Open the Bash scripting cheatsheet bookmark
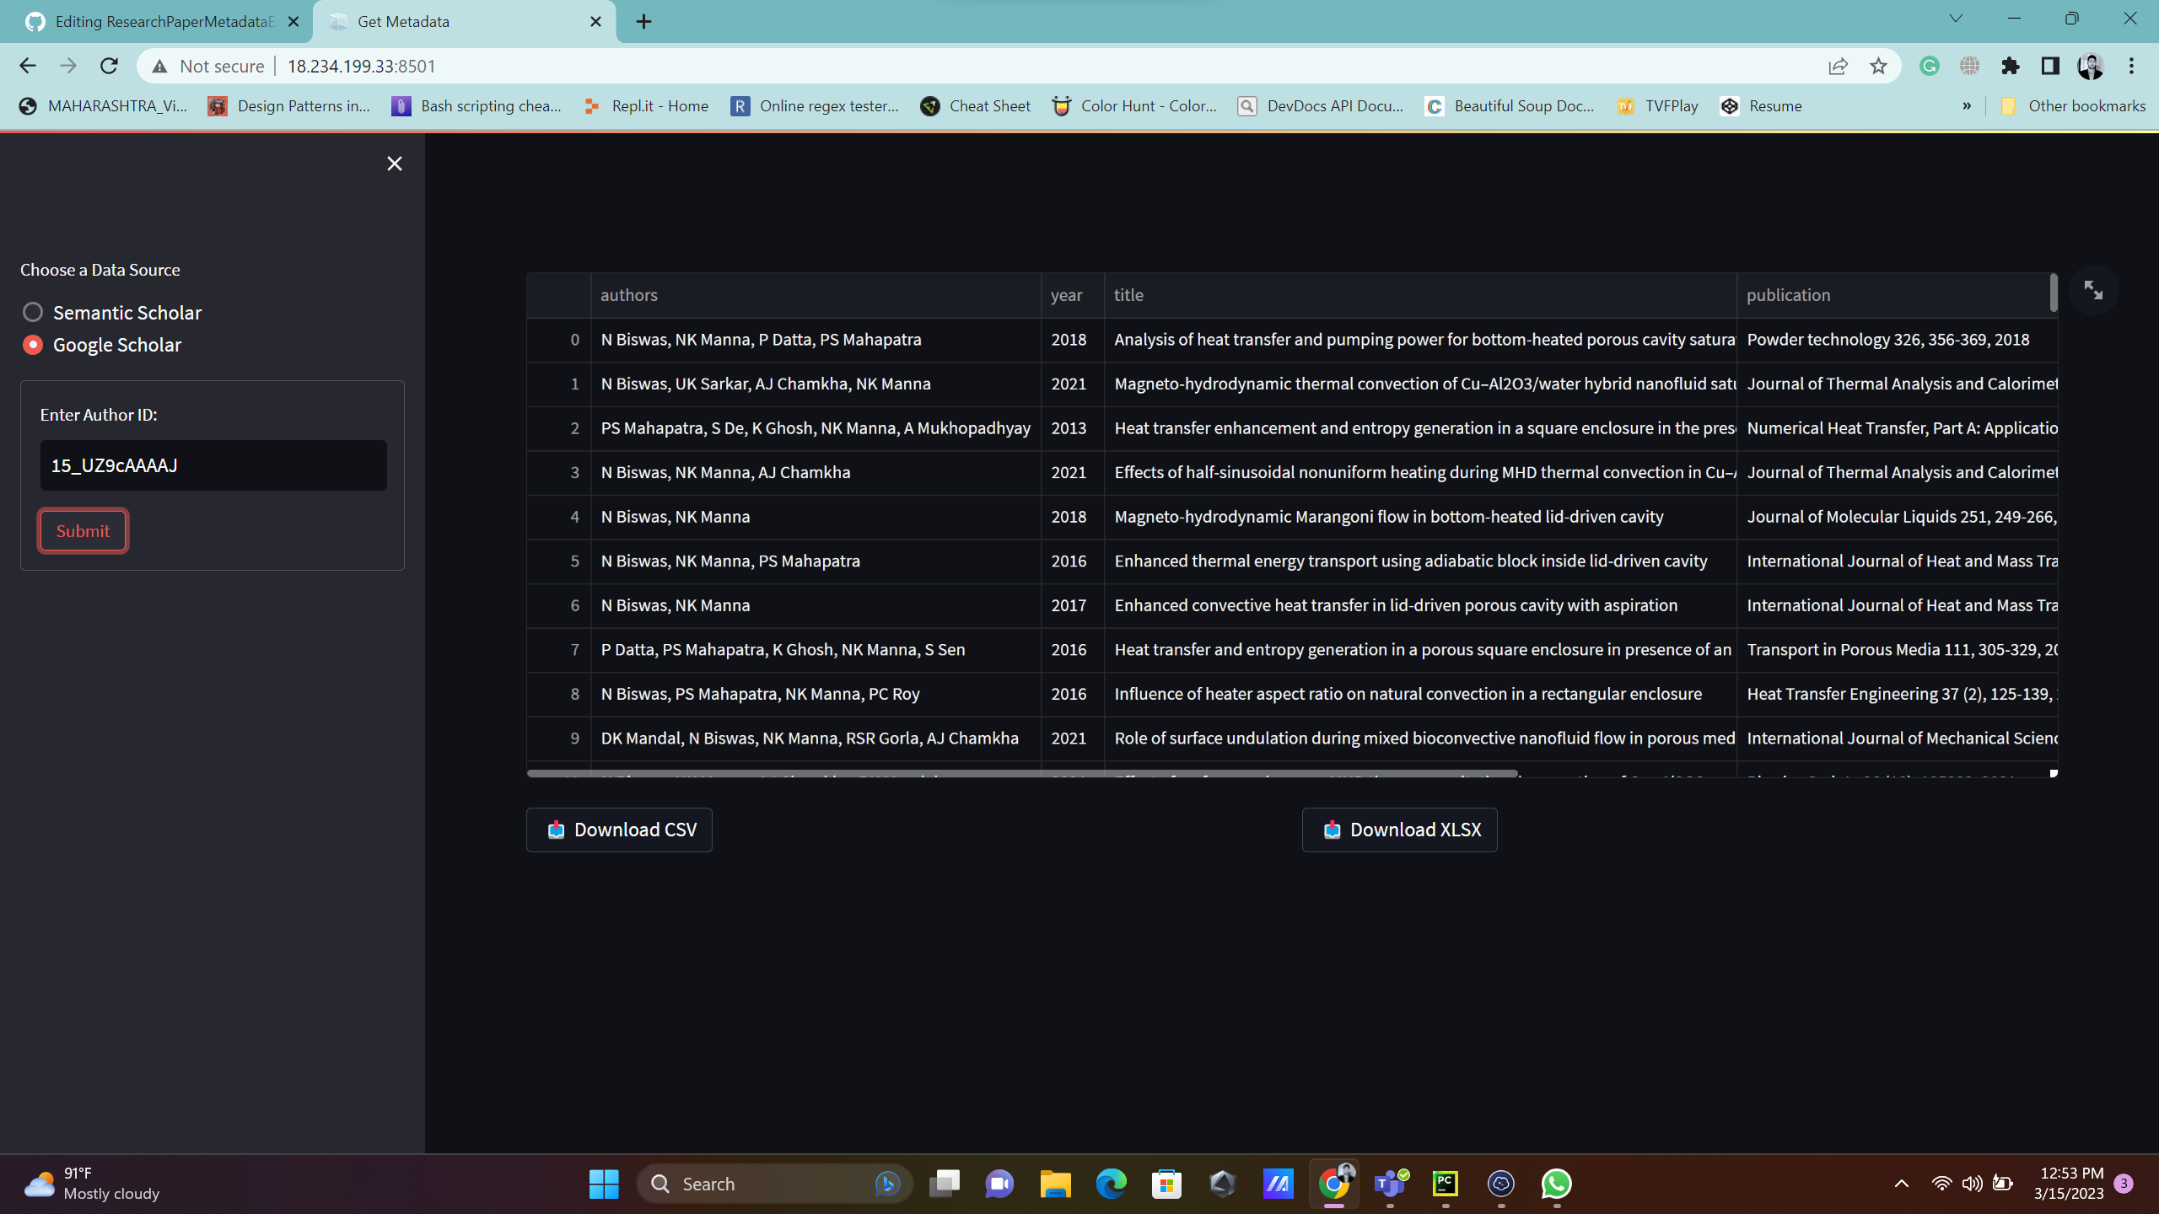The height and width of the screenshot is (1214, 2159). coord(476,106)
